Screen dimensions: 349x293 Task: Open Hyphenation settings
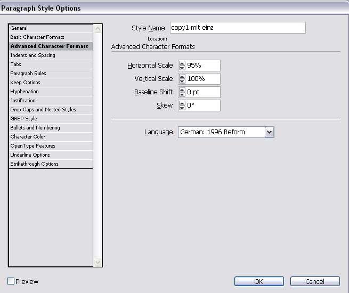pyautogui.click(x=51, y=92)
